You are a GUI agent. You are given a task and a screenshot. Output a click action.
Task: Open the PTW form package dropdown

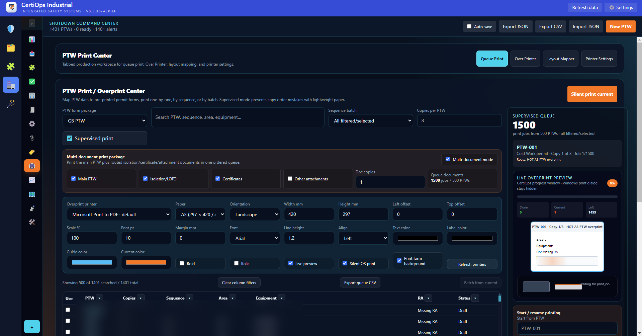click(105, 121)
